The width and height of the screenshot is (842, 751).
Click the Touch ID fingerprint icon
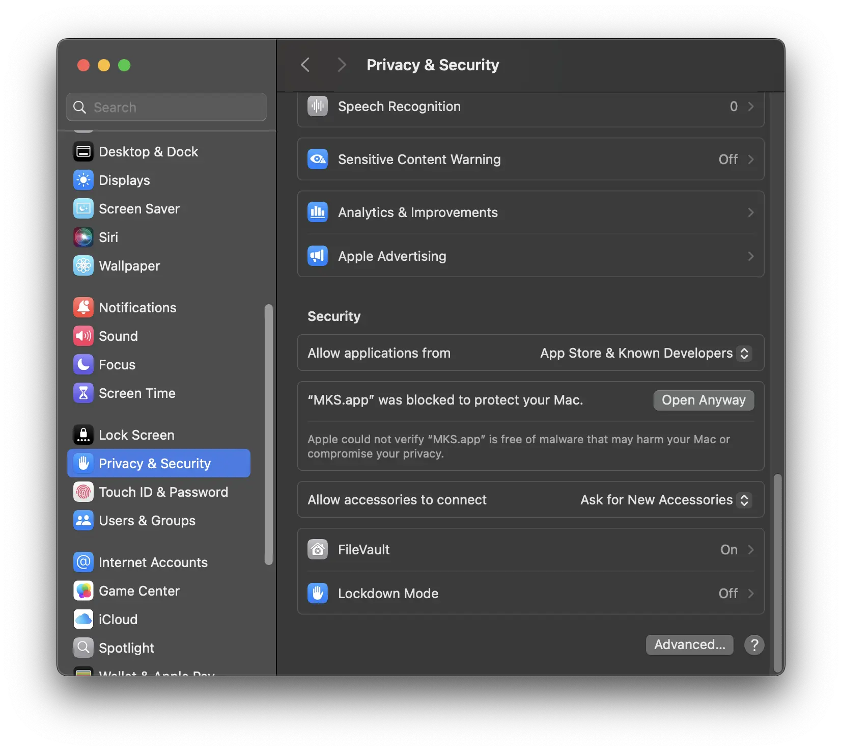click(x=83, y=492)
